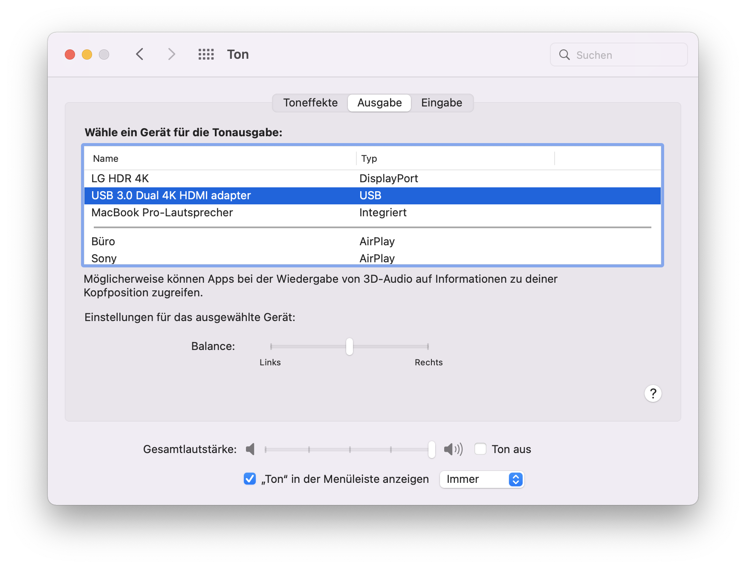746x568 pixels.
Task: Go back with the left chevron
Action: 139,54
